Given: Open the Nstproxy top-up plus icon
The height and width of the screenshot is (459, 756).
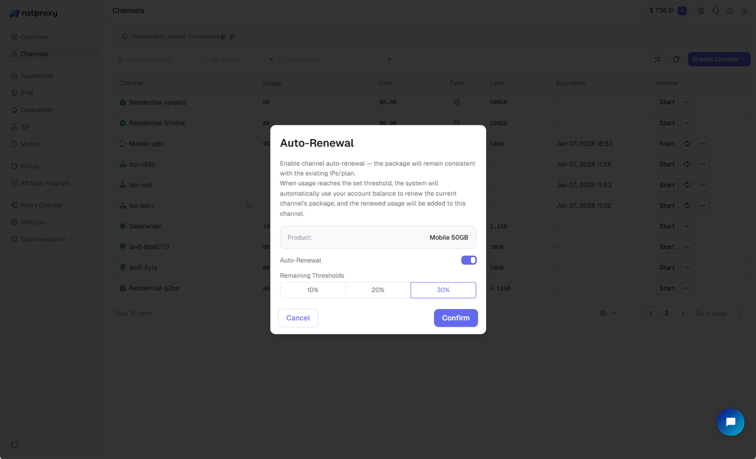Looking at the screenshot, I should (x=682, y=11).
